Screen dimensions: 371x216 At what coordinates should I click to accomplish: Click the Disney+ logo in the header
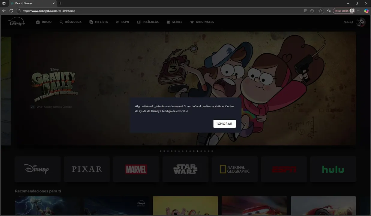(x=16, y=22)
